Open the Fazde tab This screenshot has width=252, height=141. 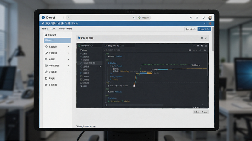pyautogui.click(x=45, y=29)
